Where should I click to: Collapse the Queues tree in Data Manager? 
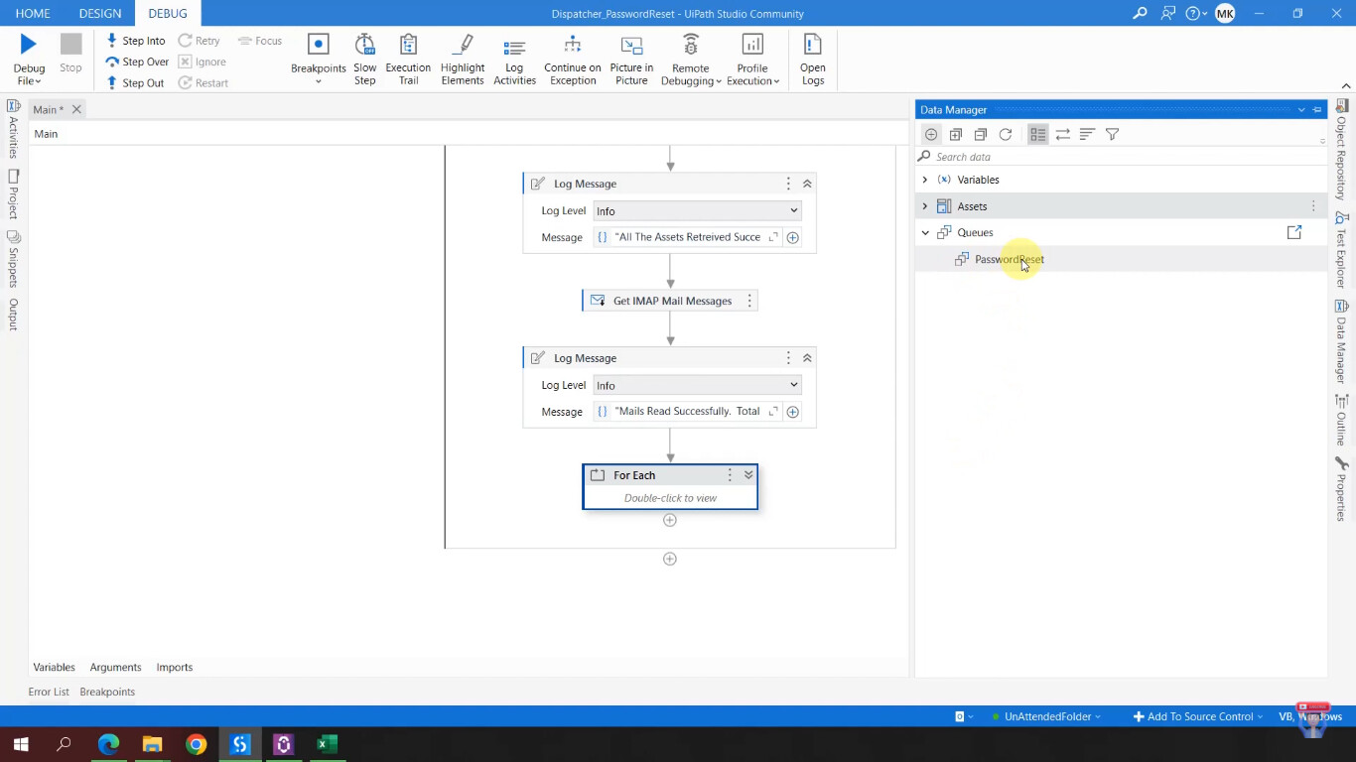(925, 231)
